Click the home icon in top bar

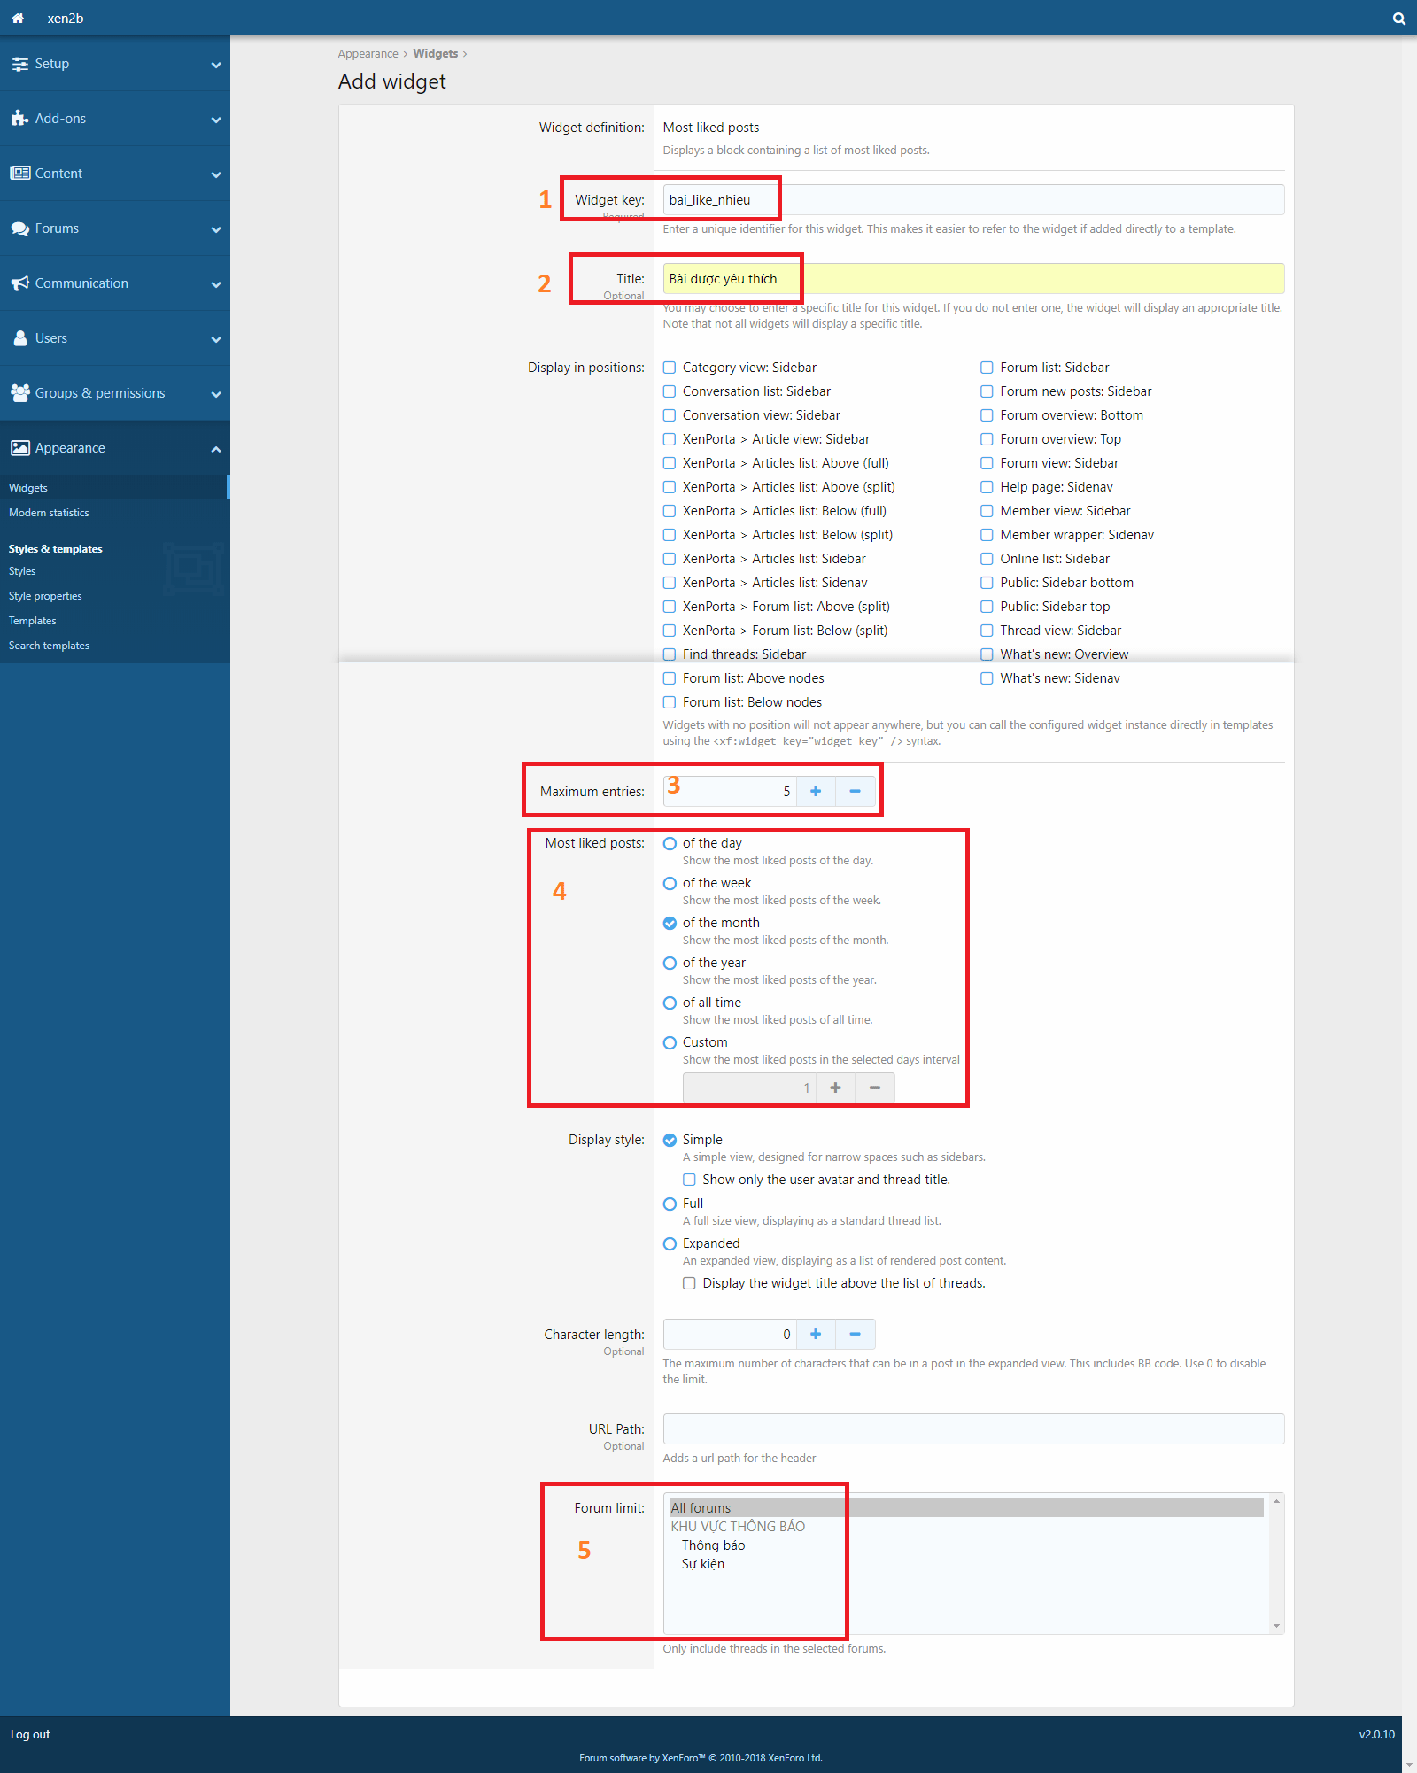pos(18,18)
